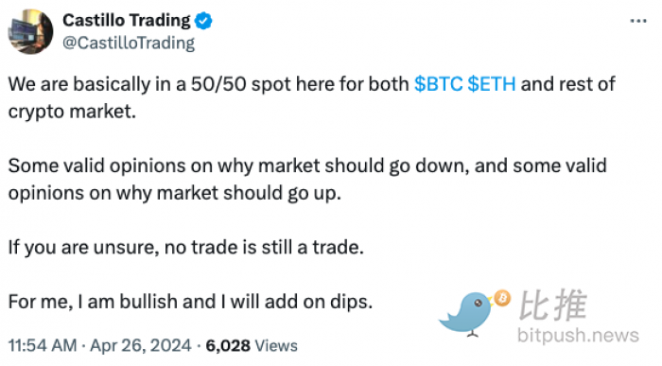This screenshot has width=662, height=366.
Task: Click the Views label
Action: (276, 346)
